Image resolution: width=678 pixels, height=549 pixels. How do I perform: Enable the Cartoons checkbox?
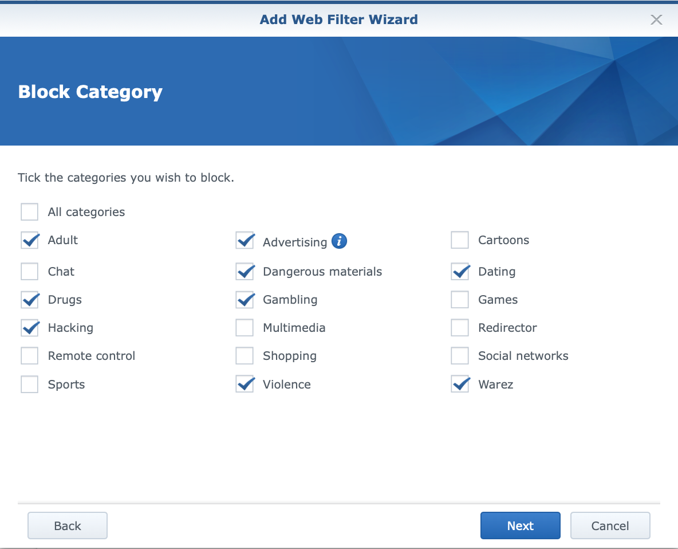click(x=460, y=240)
